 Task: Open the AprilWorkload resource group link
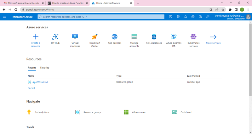tap(40, 82)
